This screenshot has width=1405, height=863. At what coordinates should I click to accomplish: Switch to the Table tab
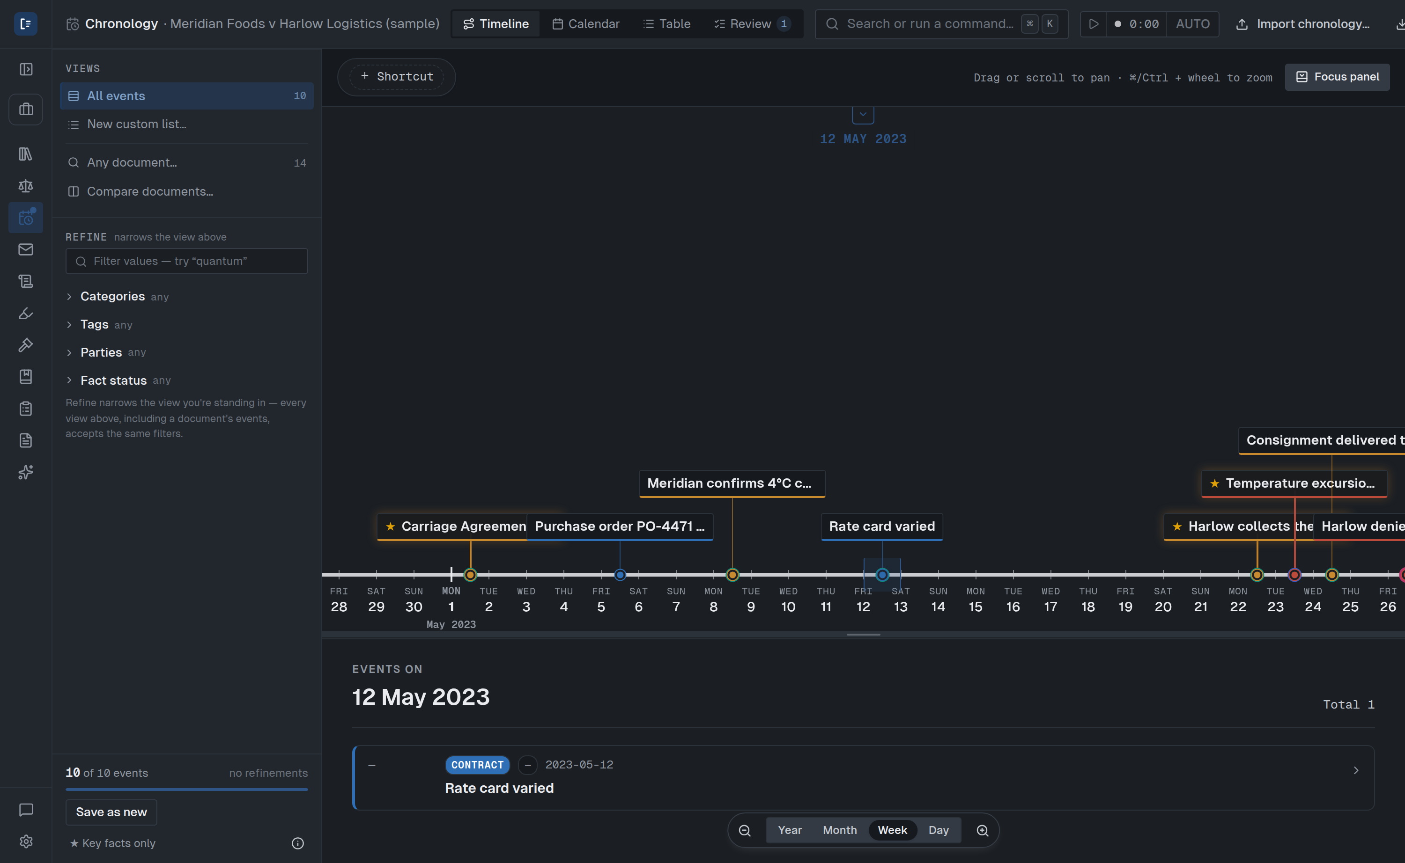point(666,24)
